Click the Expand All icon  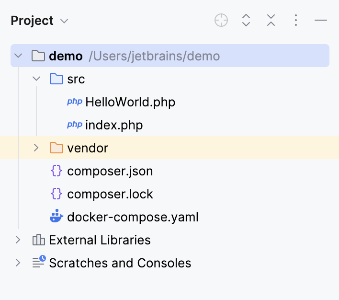coord(246,20)
